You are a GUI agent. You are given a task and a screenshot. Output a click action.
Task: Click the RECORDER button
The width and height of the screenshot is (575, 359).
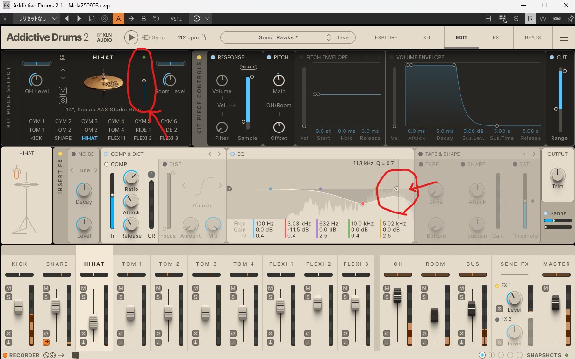click(20, 355)
